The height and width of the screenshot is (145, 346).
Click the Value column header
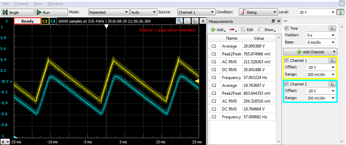(259, 38)
